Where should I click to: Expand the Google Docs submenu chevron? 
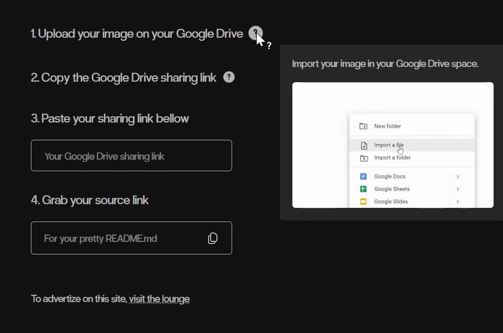pyautogui.click(x=457, y=176)
